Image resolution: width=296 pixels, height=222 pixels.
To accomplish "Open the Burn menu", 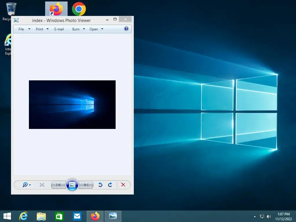I will [76, 29].
